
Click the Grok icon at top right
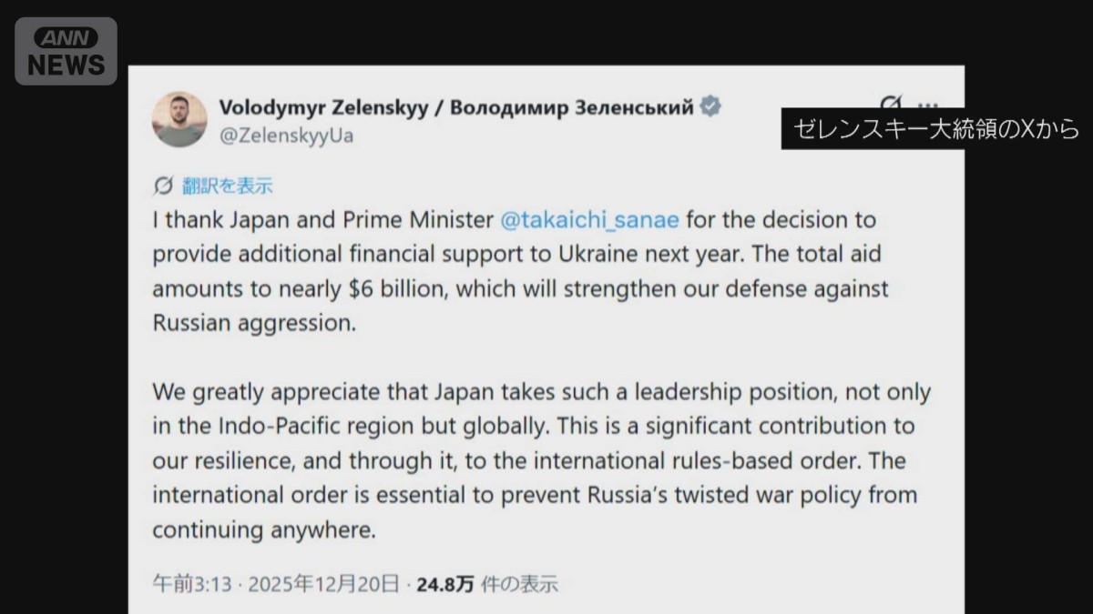tap(893, 105)
